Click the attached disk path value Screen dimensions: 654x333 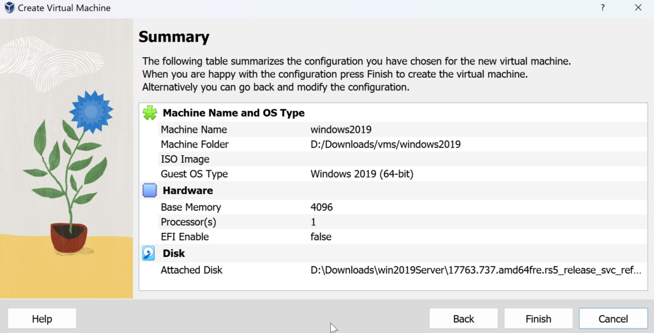(476, 270)
